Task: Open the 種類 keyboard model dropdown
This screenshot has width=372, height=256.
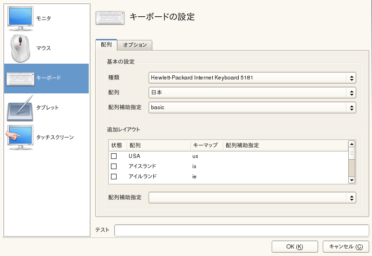Action: click(x=252, y=78)
